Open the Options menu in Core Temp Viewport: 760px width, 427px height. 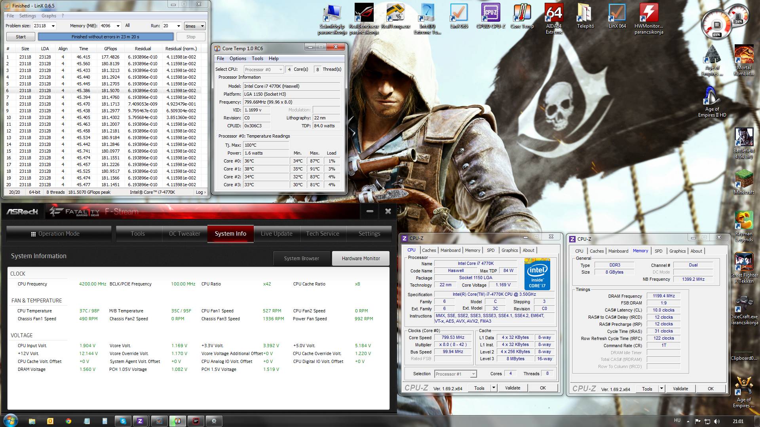tap(238, 59)
